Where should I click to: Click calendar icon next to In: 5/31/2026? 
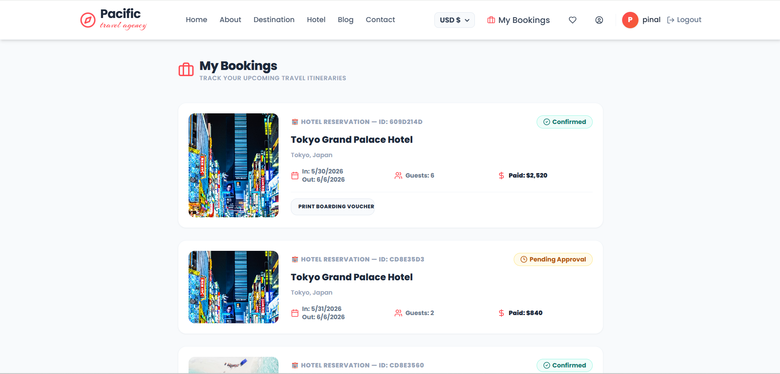click(x=295, y=313)
